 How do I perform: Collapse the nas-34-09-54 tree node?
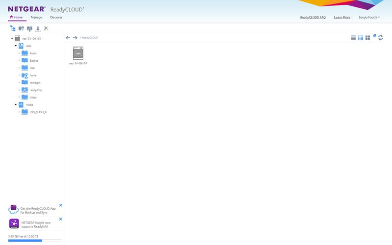[12, 39]
